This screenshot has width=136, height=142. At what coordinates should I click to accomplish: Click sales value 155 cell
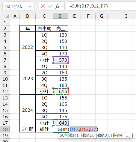(x=61, y=98)
